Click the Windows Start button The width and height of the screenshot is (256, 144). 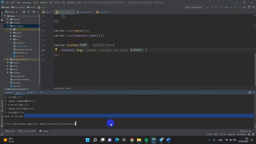click(88, 140)
